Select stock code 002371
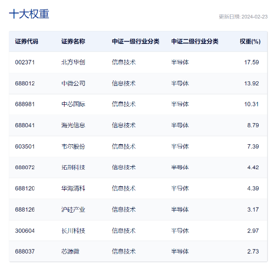Viewport: 275px width, 268px height. pyautogui.click(x=25, y=62)
